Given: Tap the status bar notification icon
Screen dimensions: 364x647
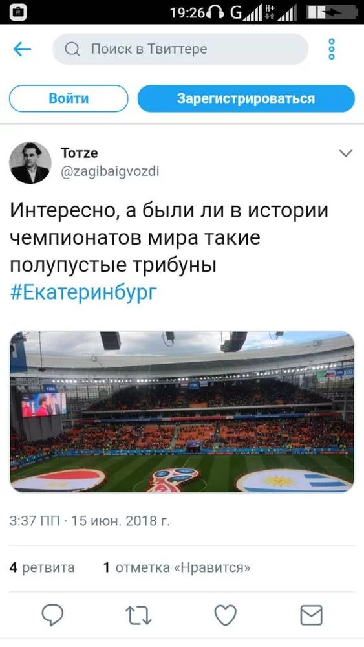Looking at the screenshot, I should click(18, 12).
